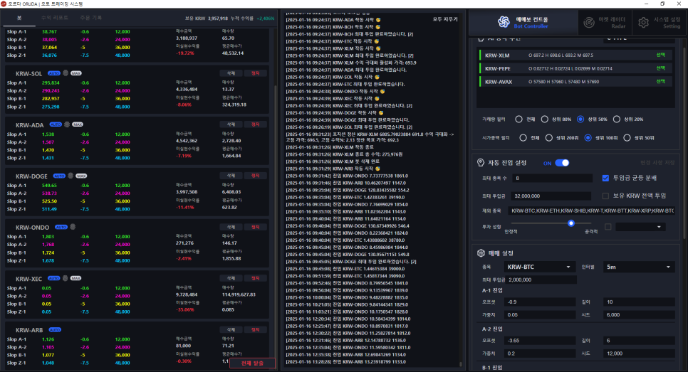Click the AUTO badge next to KRW-XEC
This screenshot has height=372, width=688.
54,279
